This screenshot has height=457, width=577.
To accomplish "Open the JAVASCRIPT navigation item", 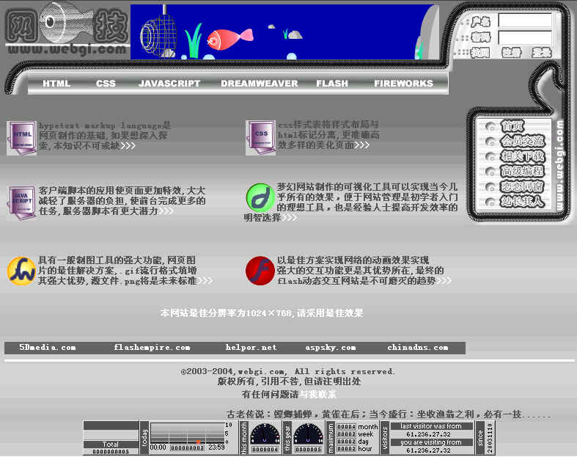I will 169,84.
